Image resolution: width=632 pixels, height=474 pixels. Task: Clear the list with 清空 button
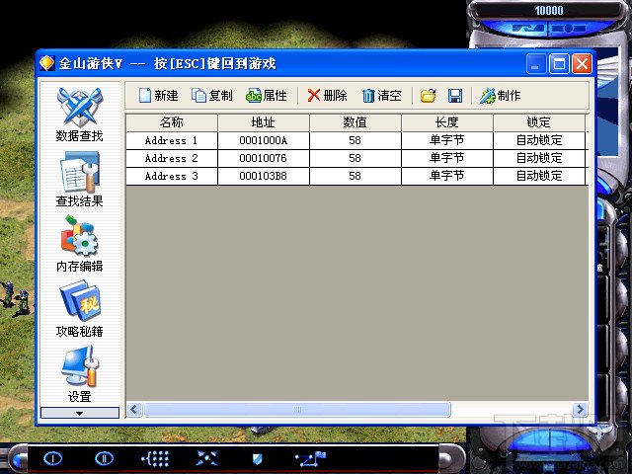pos(381,96)
